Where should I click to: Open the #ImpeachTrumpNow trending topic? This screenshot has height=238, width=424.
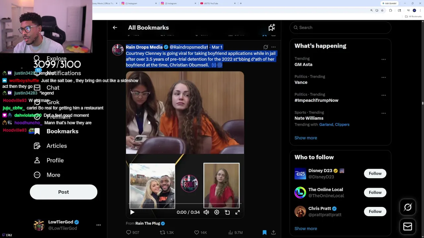[316, 100]
